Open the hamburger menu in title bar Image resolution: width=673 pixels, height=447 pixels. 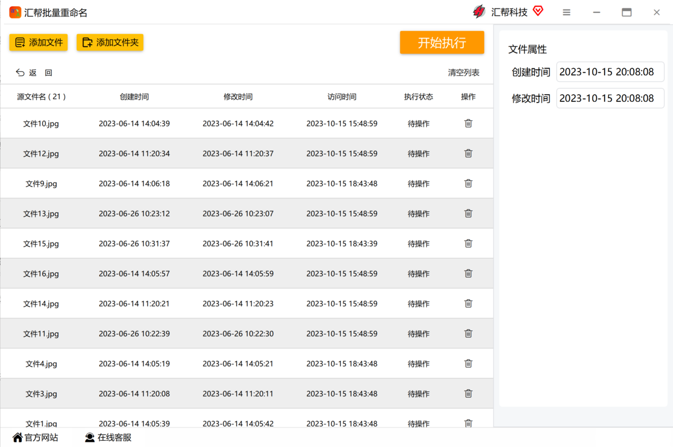pos(566,12)
